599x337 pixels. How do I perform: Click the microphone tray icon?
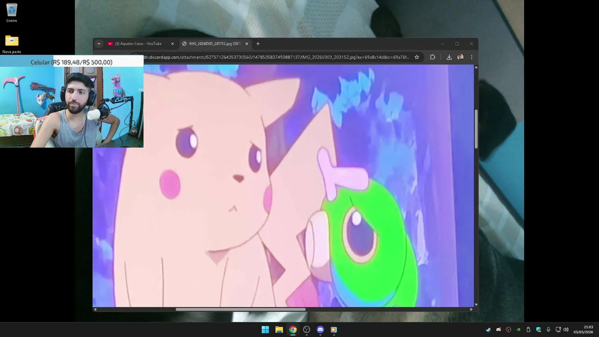(548, 330)
